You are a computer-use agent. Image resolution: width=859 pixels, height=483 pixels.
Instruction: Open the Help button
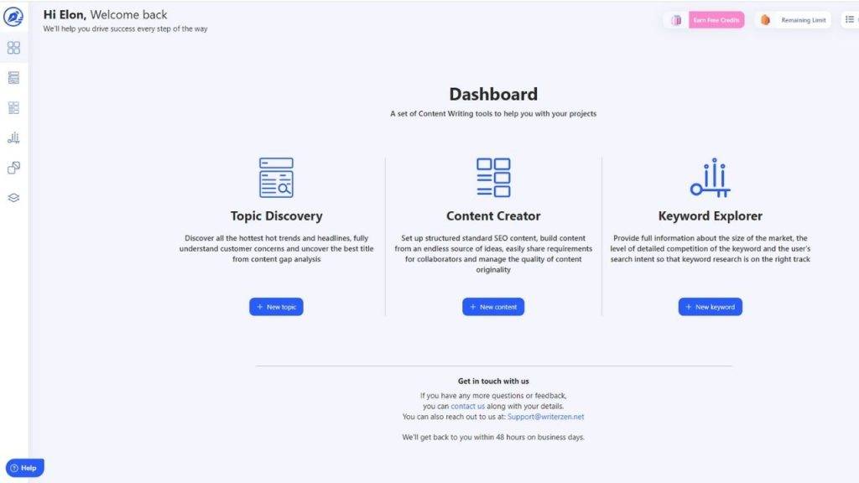click(x=24, y=468)
